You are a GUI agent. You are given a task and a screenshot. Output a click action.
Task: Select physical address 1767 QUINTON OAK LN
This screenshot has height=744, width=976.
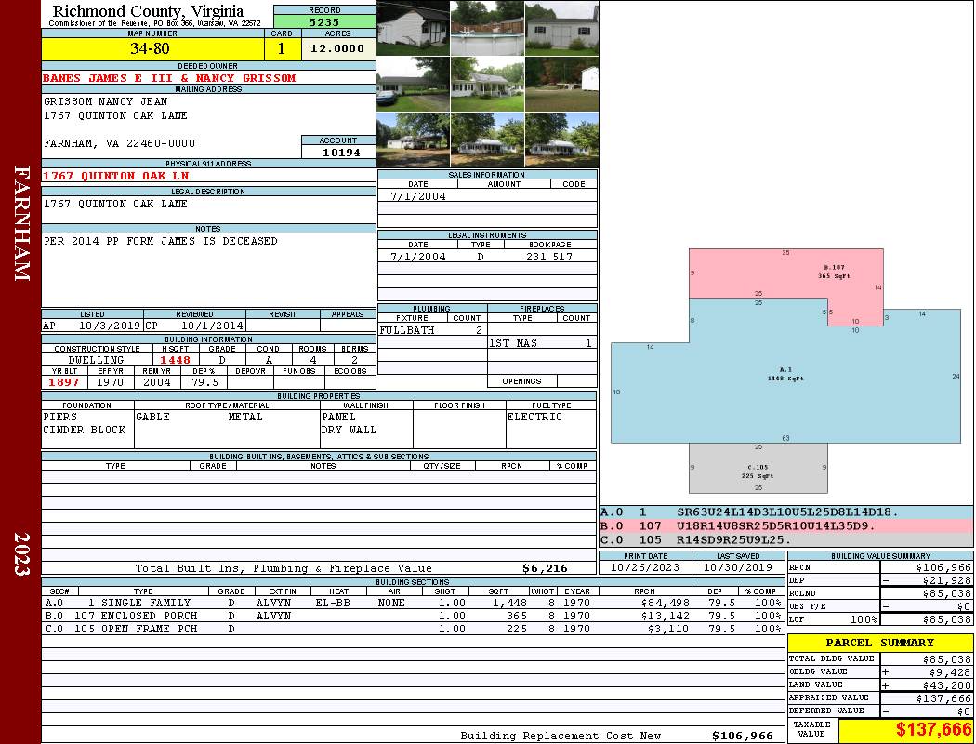click(116, 176)
